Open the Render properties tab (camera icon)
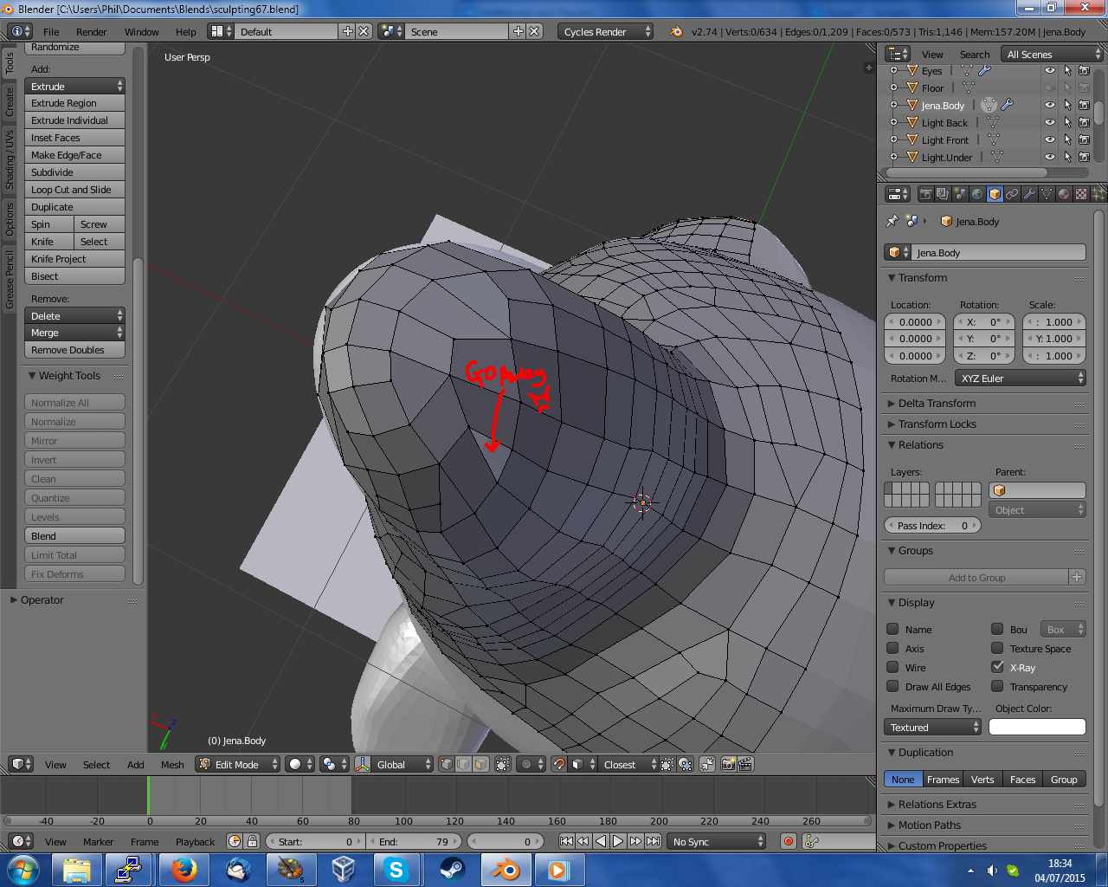 pos(925,194)
